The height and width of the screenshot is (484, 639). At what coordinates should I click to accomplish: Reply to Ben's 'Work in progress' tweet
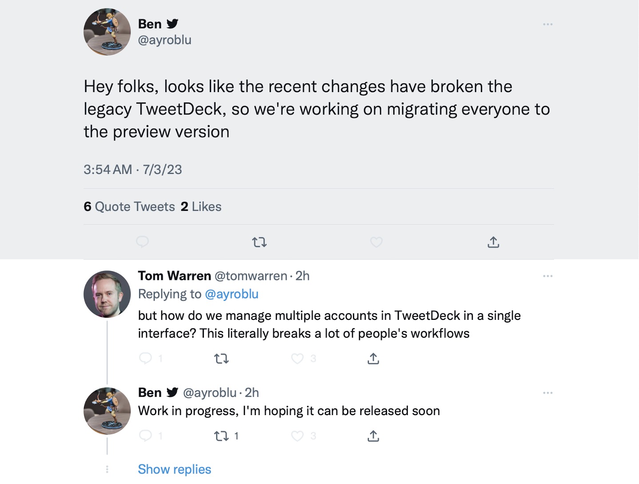tap(146, 436)
